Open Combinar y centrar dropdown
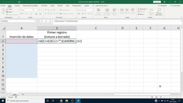 click(75, 14)
